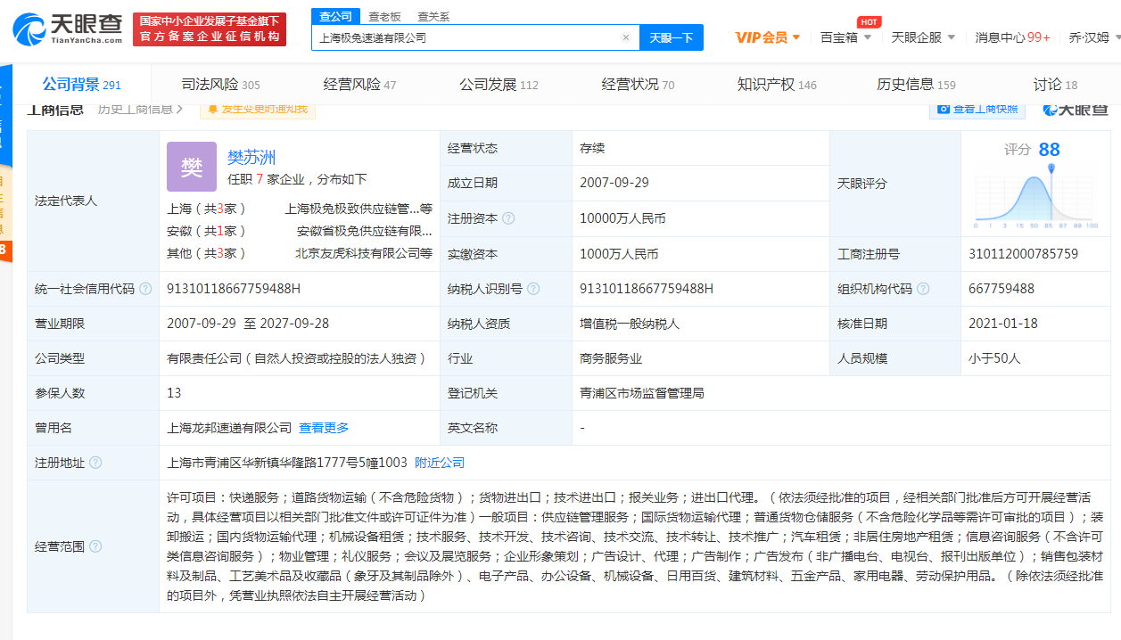The image size is (1121, 640).
Task: Click paid-in capital 1000万人民币
Action: coord(619,254)
